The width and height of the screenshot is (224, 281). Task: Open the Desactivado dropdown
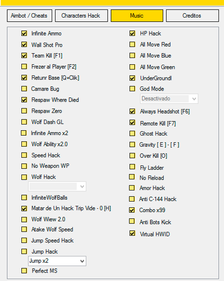[169, 99]
